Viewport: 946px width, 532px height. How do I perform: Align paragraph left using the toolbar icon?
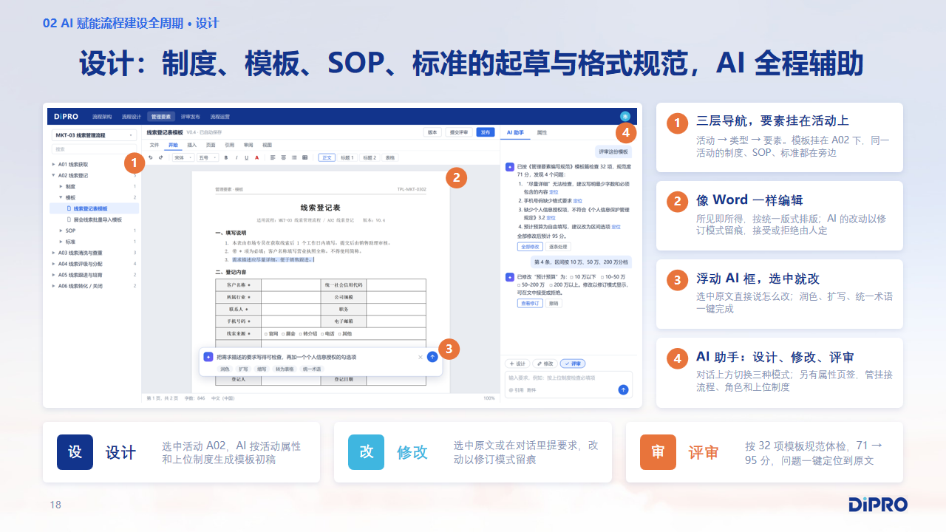point(273,157)
